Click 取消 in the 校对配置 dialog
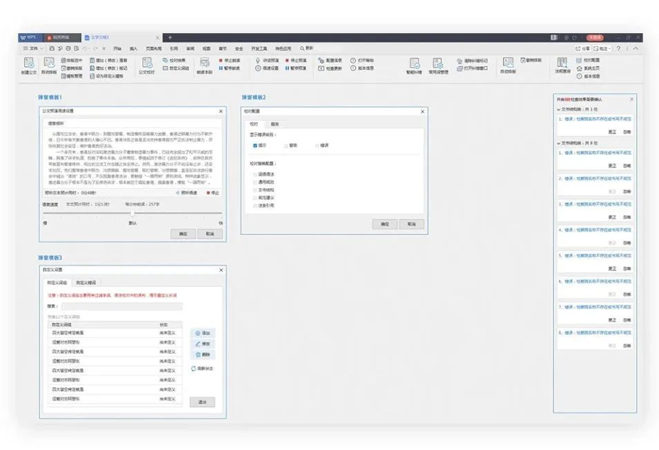The height and width of the screenshot is (450, 659). point(411,224)
